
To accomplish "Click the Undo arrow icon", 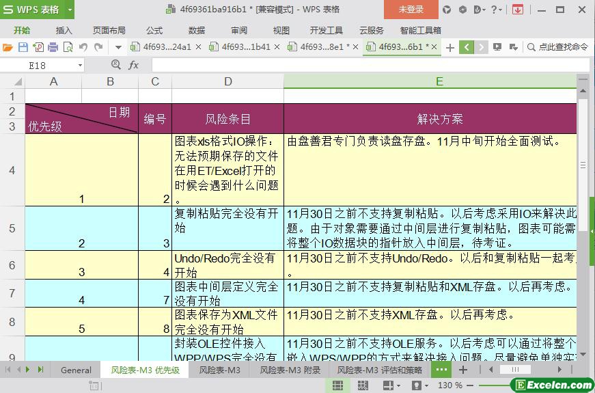I will [83, 47].
